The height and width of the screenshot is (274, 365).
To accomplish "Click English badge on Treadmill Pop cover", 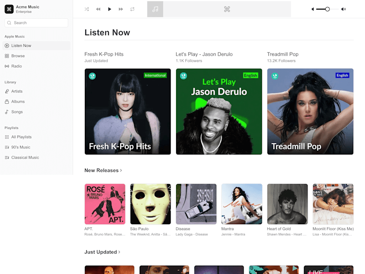I will (x=342, y=75).
